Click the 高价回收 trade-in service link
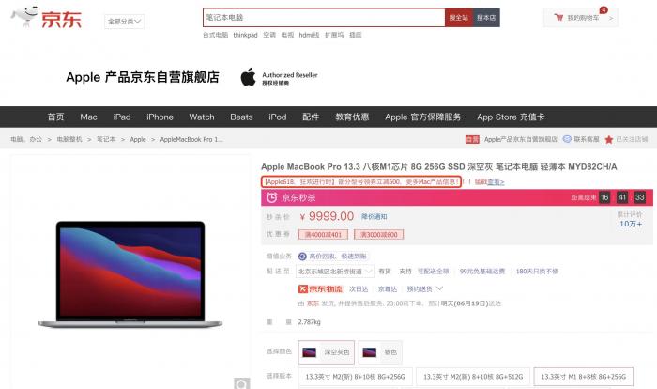Viewport: 657px width, 389px height. point(337,256)
